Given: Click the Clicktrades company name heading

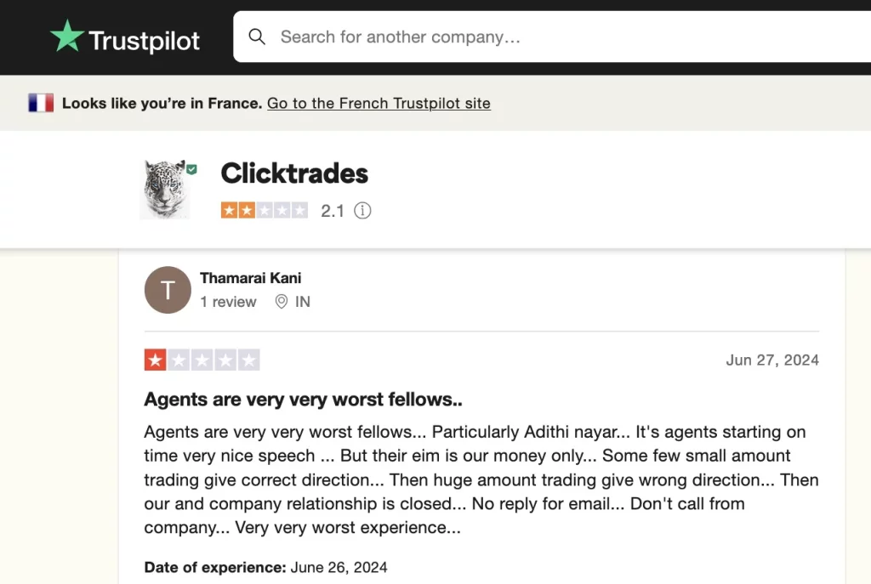Looking at the screenshot, I should click(294, 173).
